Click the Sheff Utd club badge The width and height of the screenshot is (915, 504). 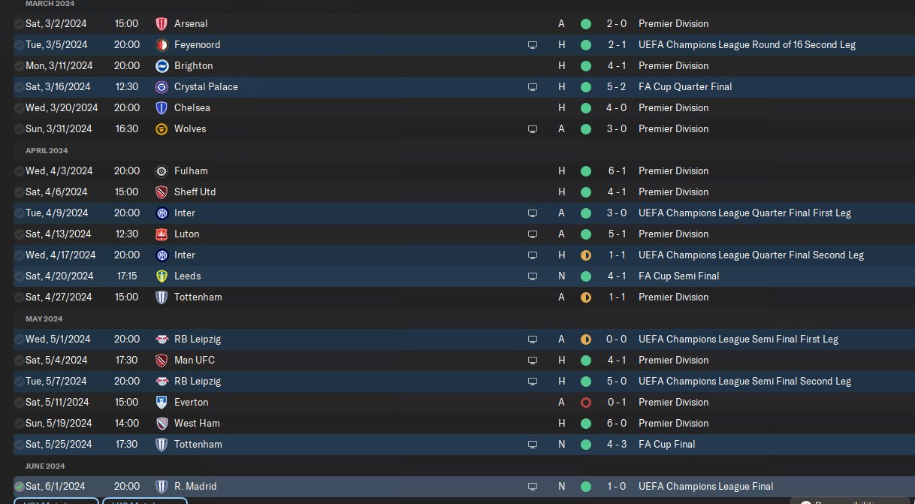click(x=161, y=192)
